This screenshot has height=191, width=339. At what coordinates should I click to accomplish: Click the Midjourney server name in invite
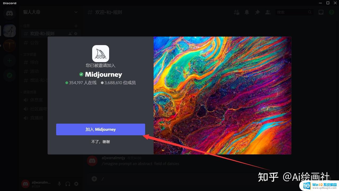(x=104, y=75)
